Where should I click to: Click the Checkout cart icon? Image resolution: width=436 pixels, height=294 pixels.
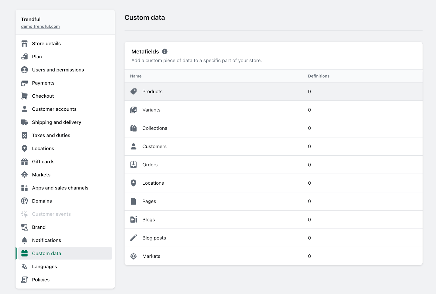coord(25,96)
